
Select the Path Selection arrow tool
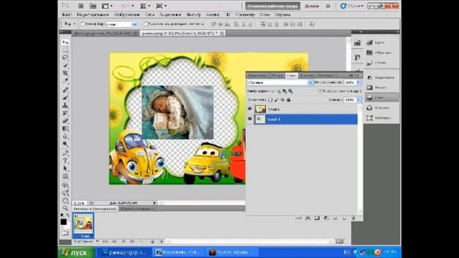coord(65,168)
